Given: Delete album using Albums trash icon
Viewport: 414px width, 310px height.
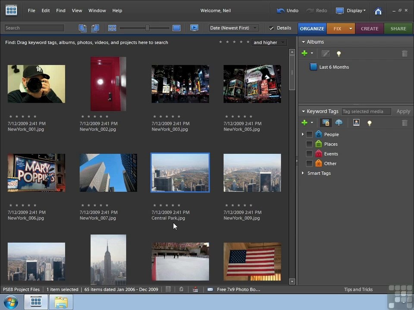Looking at the screenshot, I should [405, 53].
